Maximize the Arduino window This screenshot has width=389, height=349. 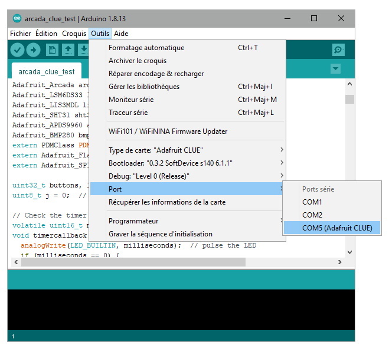pos(314,18)
